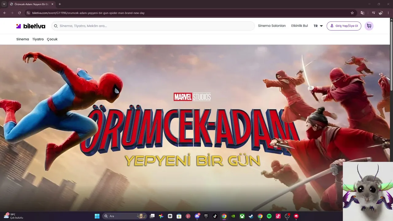Viewport: 393px width, 221px height.
Task: Click the Giriş Yap/Üye Ol button
Action: (344, 26)
